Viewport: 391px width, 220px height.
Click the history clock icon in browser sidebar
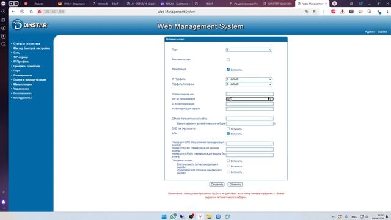click(x=4, y=12)
